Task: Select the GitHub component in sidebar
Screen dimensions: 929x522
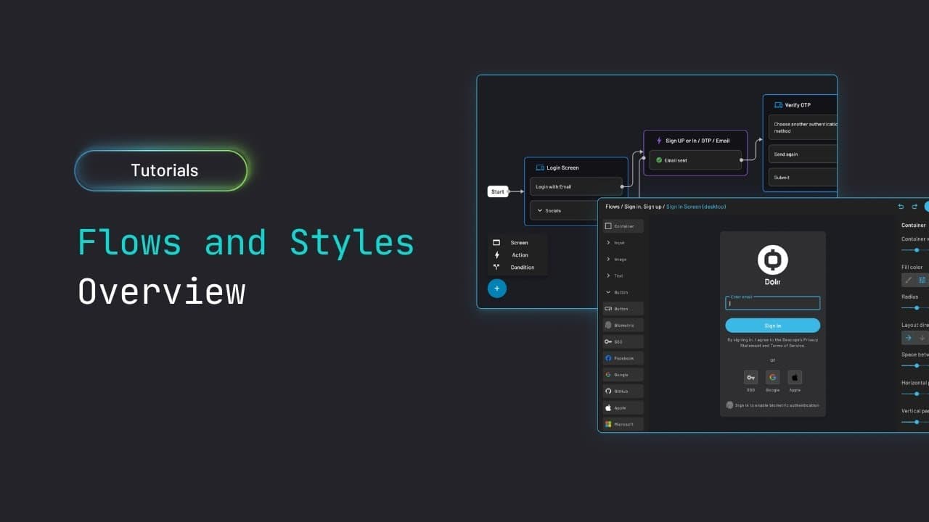Action: pyautogui.click(x=623, y=391)
